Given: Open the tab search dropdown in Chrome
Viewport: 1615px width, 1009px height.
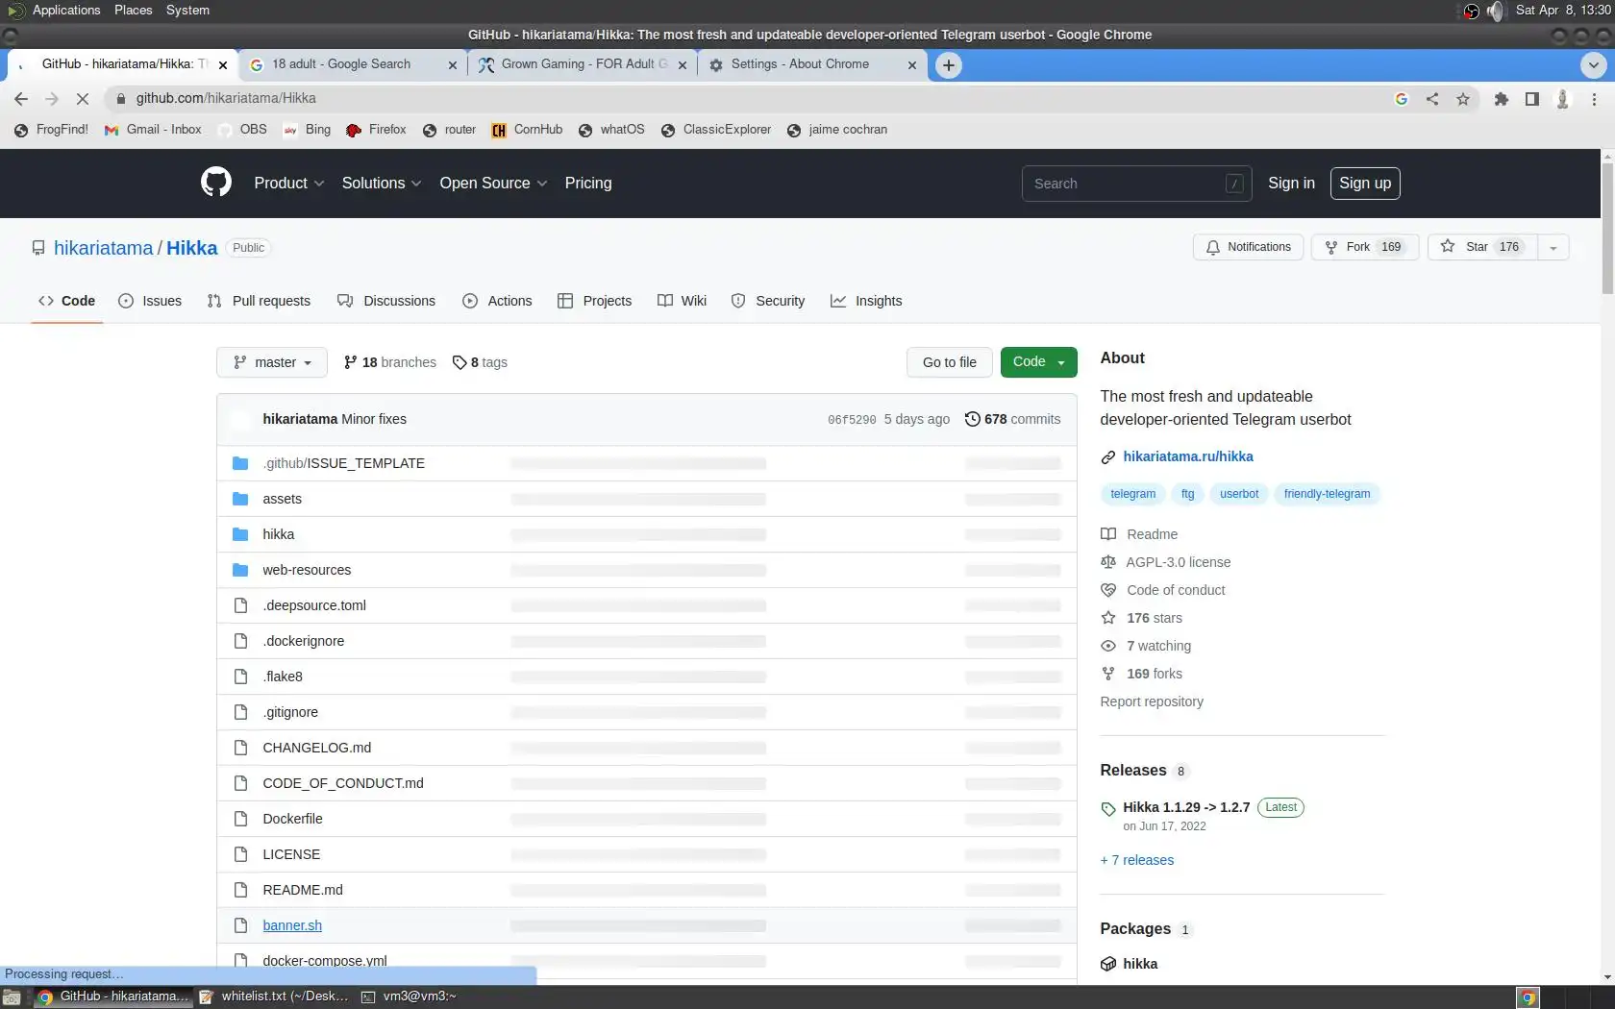Looking at the screenshot, I should (1593, 64).
